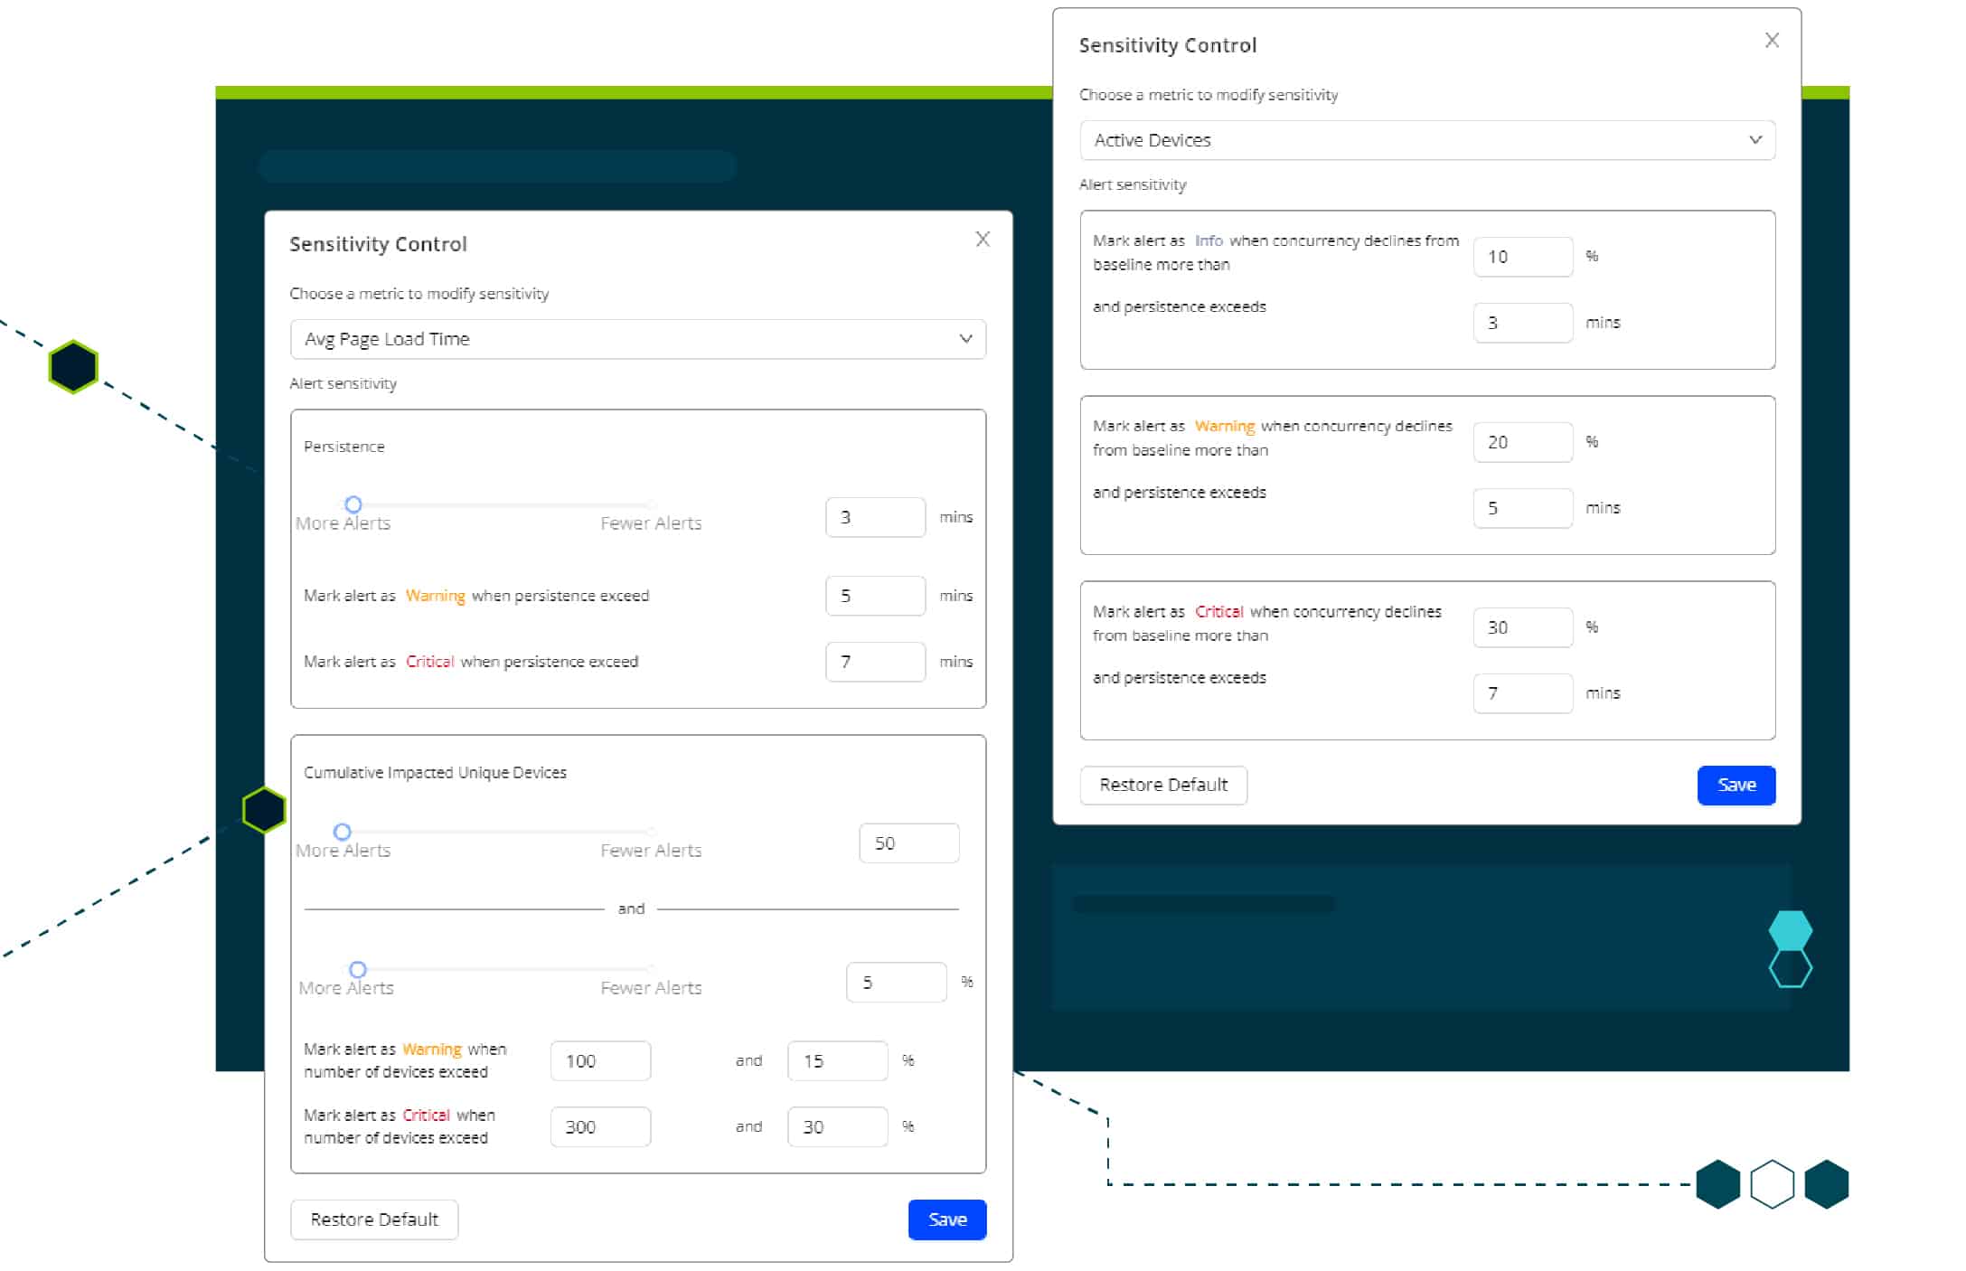Click Warning persistence exceed field showing 5

(874, 596)
